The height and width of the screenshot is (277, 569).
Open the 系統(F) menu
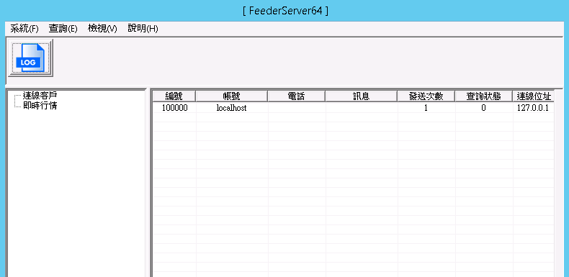[x=24, y=29]
